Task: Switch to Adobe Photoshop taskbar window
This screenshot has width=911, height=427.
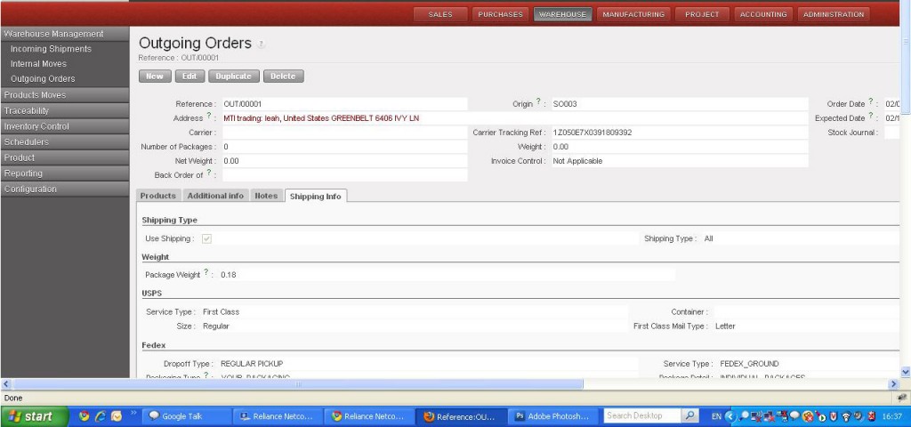Action: click(x=552, y=416)
